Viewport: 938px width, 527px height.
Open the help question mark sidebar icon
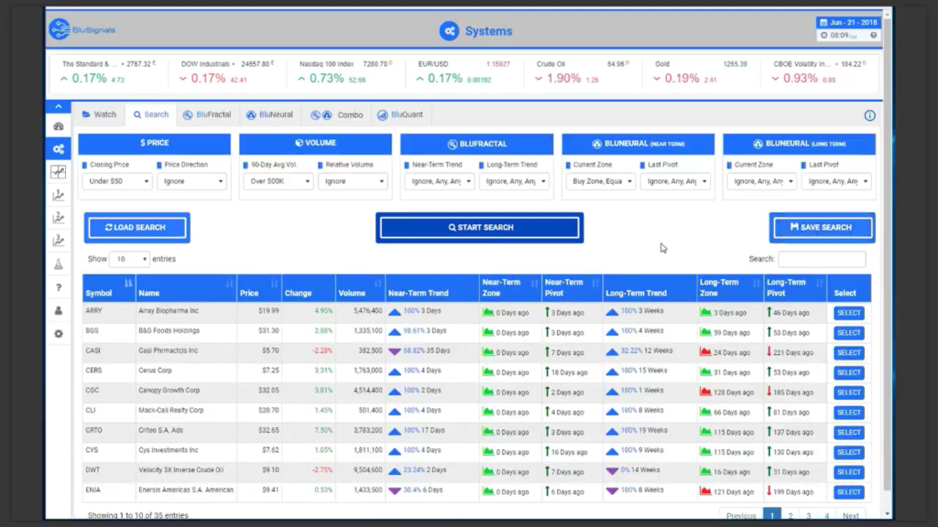point(59,287)
